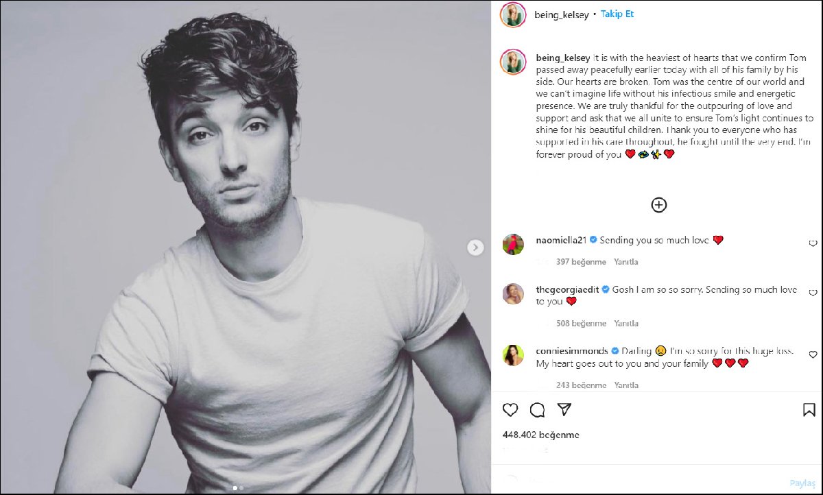823x495 pixels.
Task: Click the being_kelsey username in the header
Action: click(x=561, y=14)
